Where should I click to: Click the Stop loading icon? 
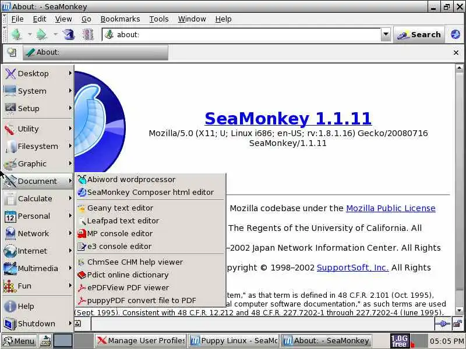click(88, 35)
